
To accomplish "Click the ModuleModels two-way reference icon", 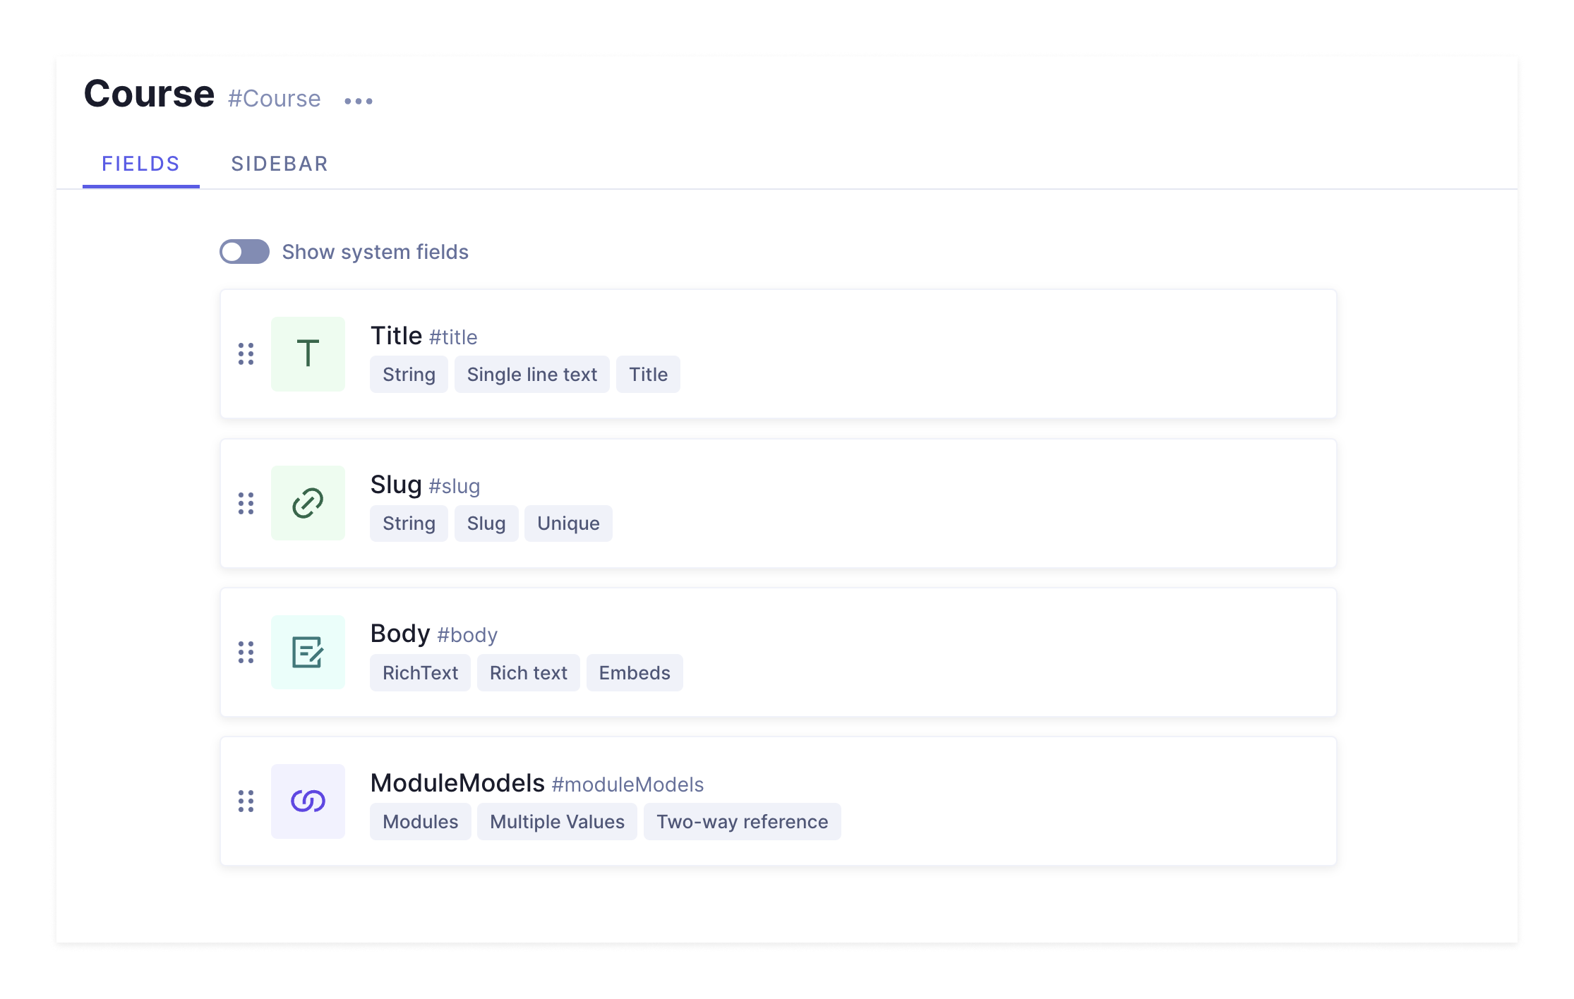I will 306,801.
